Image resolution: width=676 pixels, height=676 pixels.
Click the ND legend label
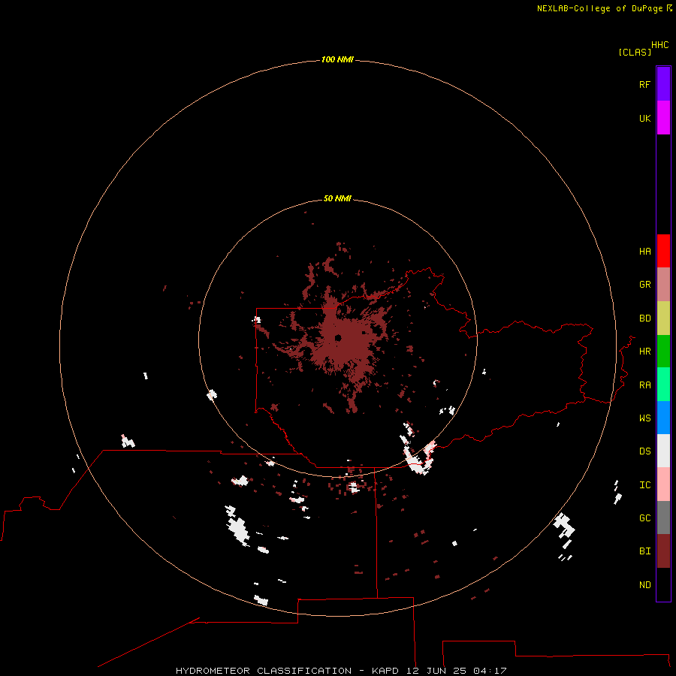coord(644,584)
